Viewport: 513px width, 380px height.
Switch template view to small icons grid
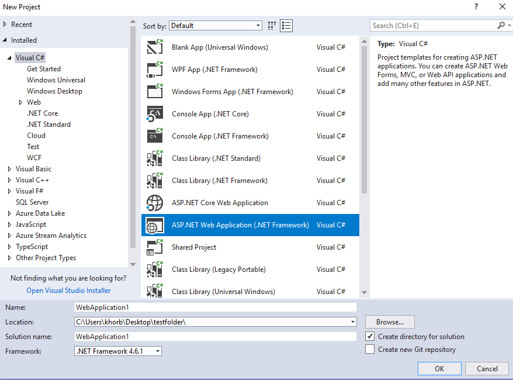[272, 26]
